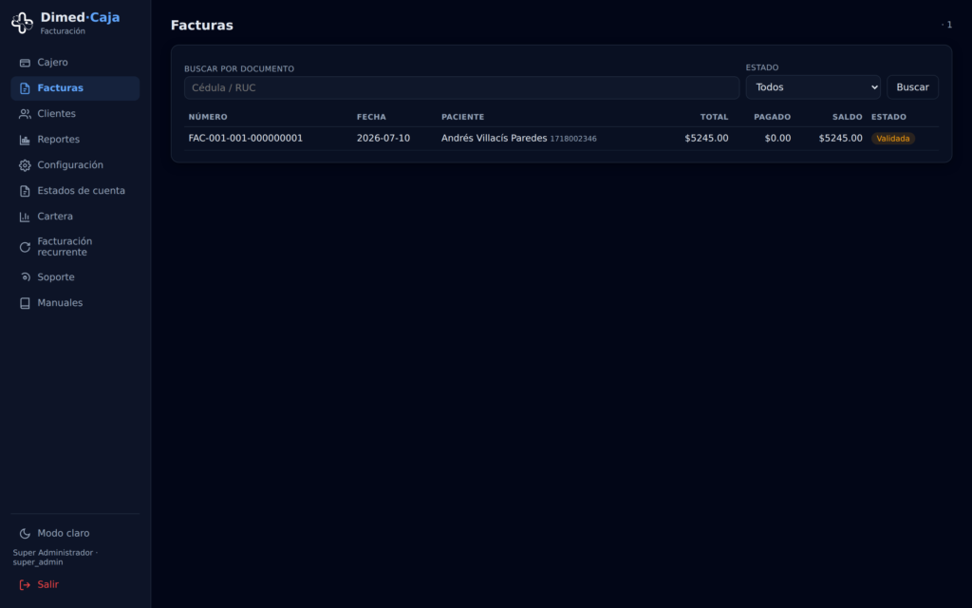Open Manuales book icon
972x608 pixels.
tap(25, 303)
